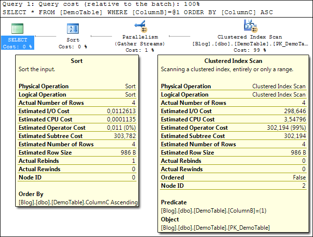The height and width of the screenshot is (237, 313).
Task: Click the 'Scanning a clustered index' description
Action: [x=227, y=69]
